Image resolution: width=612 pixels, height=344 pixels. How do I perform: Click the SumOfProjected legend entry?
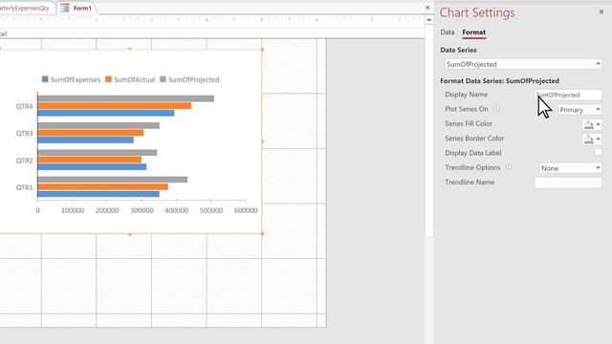pos(189,79)
